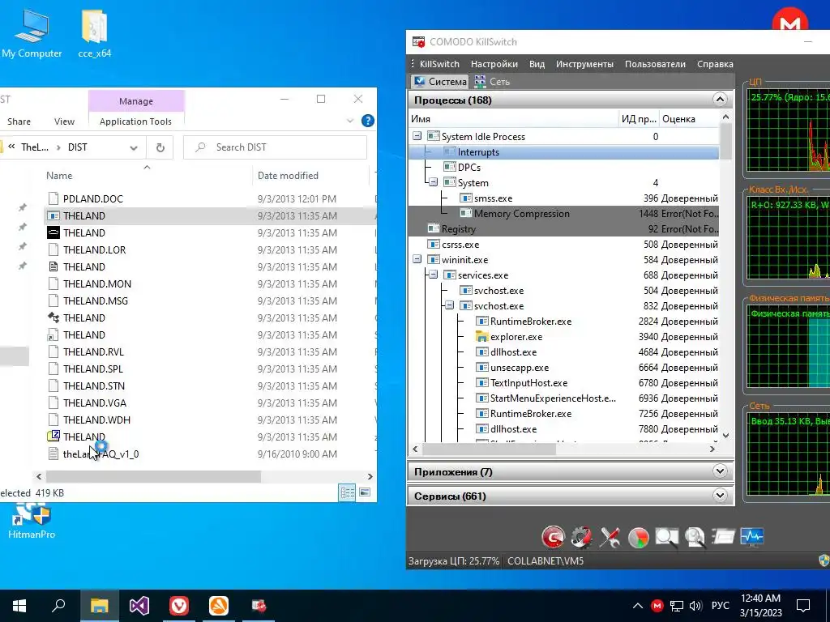Select the HitmanPro desktop shortcut
Viewport: 830px width, 622px height.
(32, 521)
